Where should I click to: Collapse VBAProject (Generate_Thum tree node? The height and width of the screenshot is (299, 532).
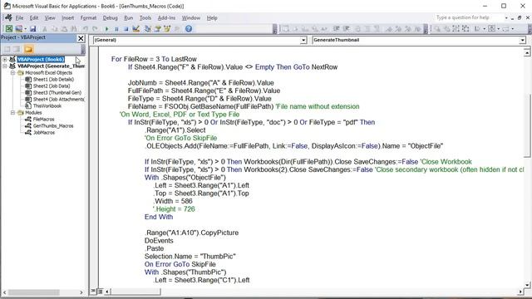pos(5,66)
